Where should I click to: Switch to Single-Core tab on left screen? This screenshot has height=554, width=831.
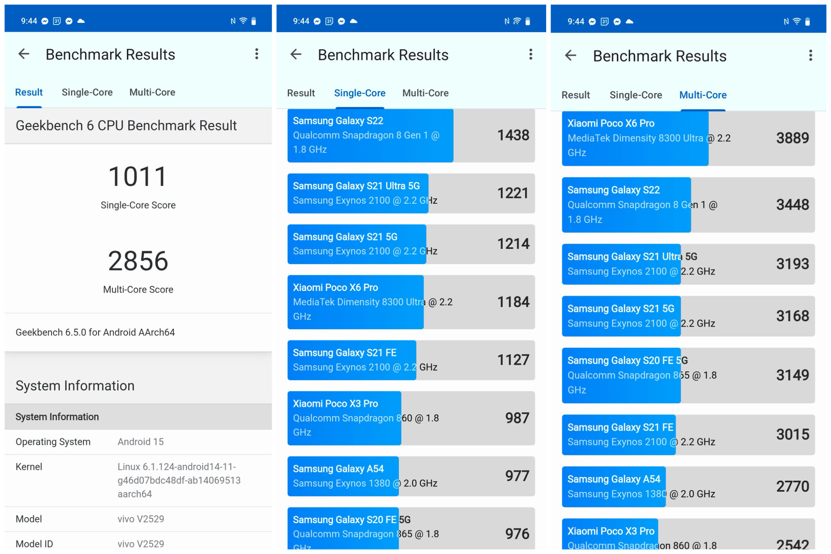[87, 92]
